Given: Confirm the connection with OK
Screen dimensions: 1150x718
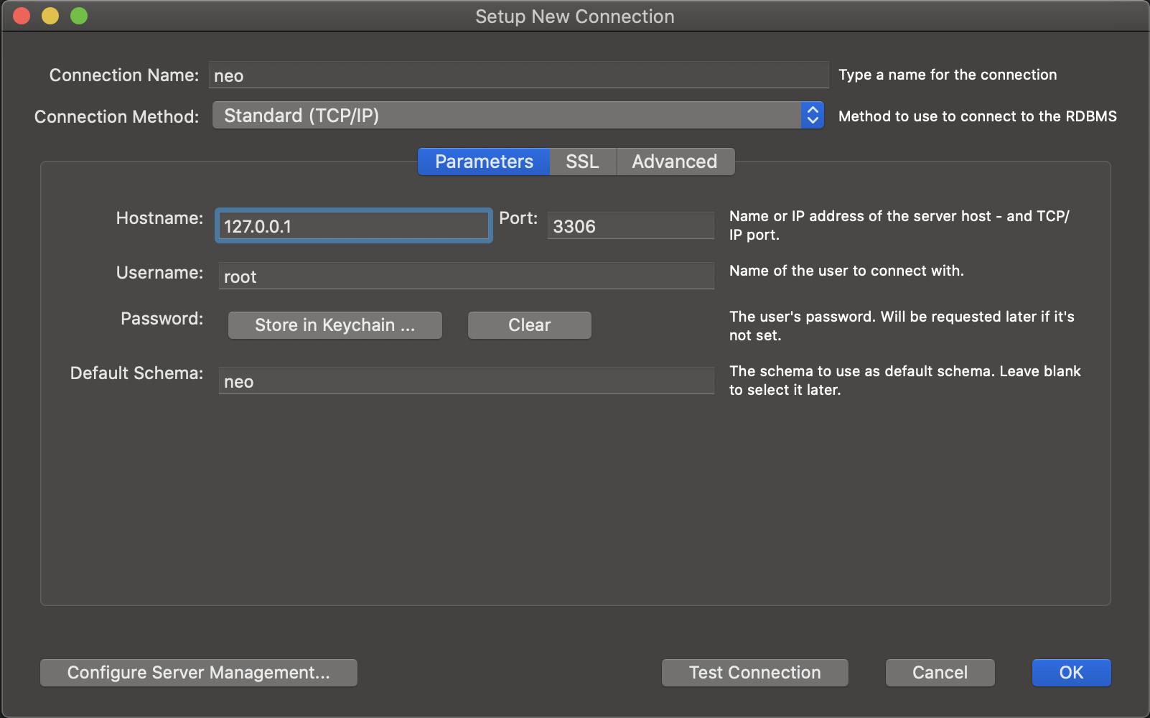Looking at the screenshot, I should pos(1071,673).
